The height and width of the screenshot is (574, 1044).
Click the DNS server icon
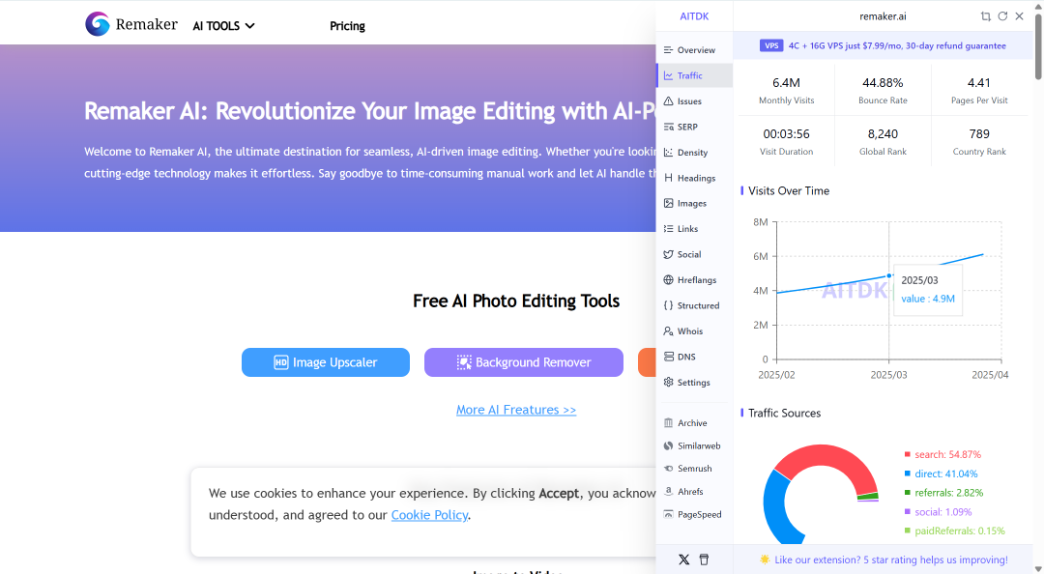[669, 357]
